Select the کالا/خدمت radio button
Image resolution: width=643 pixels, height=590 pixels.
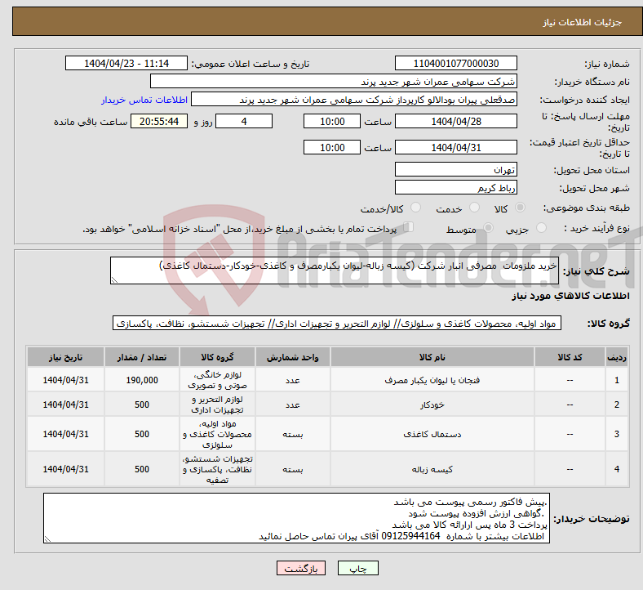click(416, 208)
